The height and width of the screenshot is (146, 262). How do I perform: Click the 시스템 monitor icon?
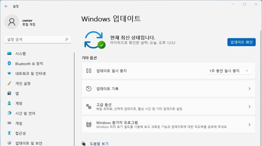[9, 53]
